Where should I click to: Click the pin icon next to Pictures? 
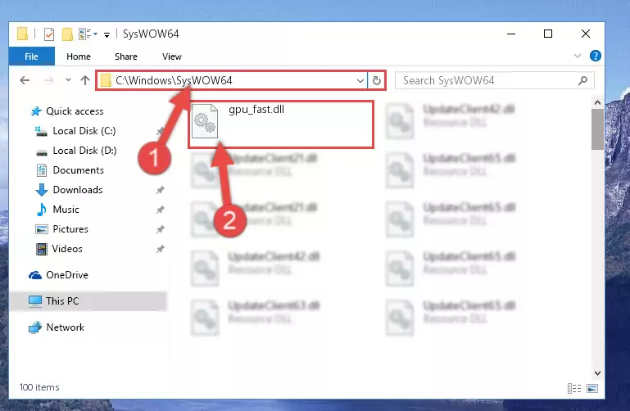pyautogui.click(x=161, y=229)
